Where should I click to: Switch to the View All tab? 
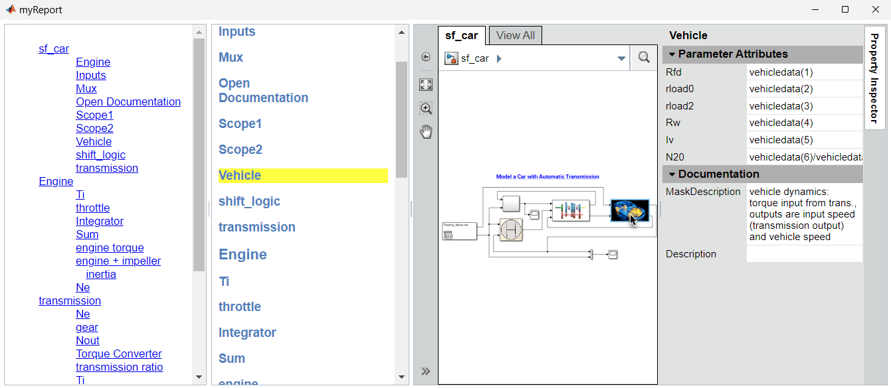click(516, 36)
